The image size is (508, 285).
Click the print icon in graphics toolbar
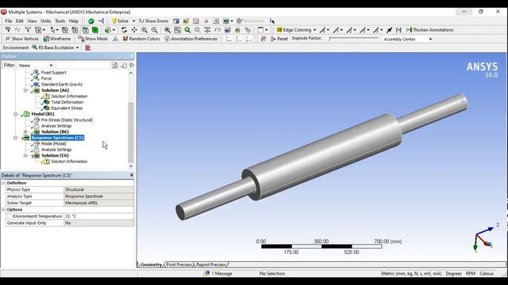pyautogui.click(x=237, y=30)
